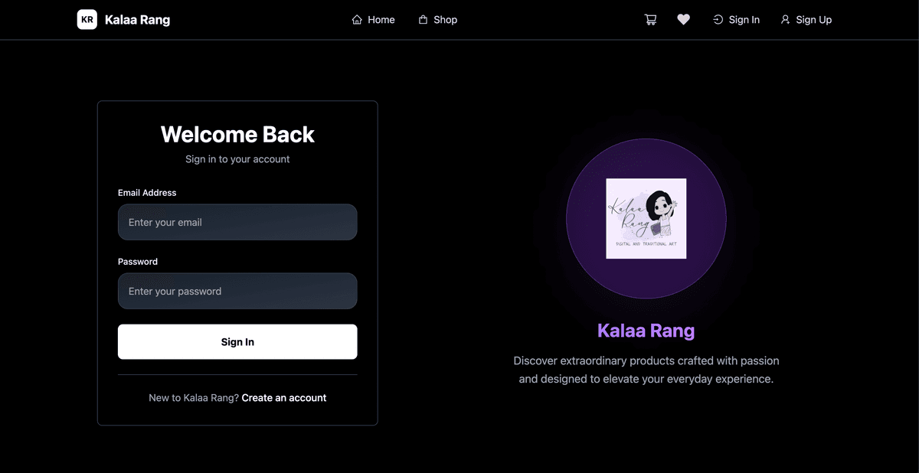Click the Email Address field label
919x473 pixels.
pos(147,193)
